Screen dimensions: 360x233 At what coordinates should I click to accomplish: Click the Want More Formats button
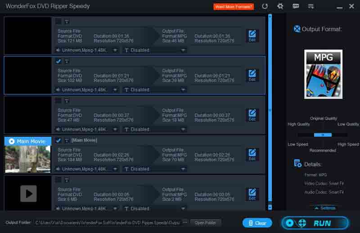[x=234, y=7]
